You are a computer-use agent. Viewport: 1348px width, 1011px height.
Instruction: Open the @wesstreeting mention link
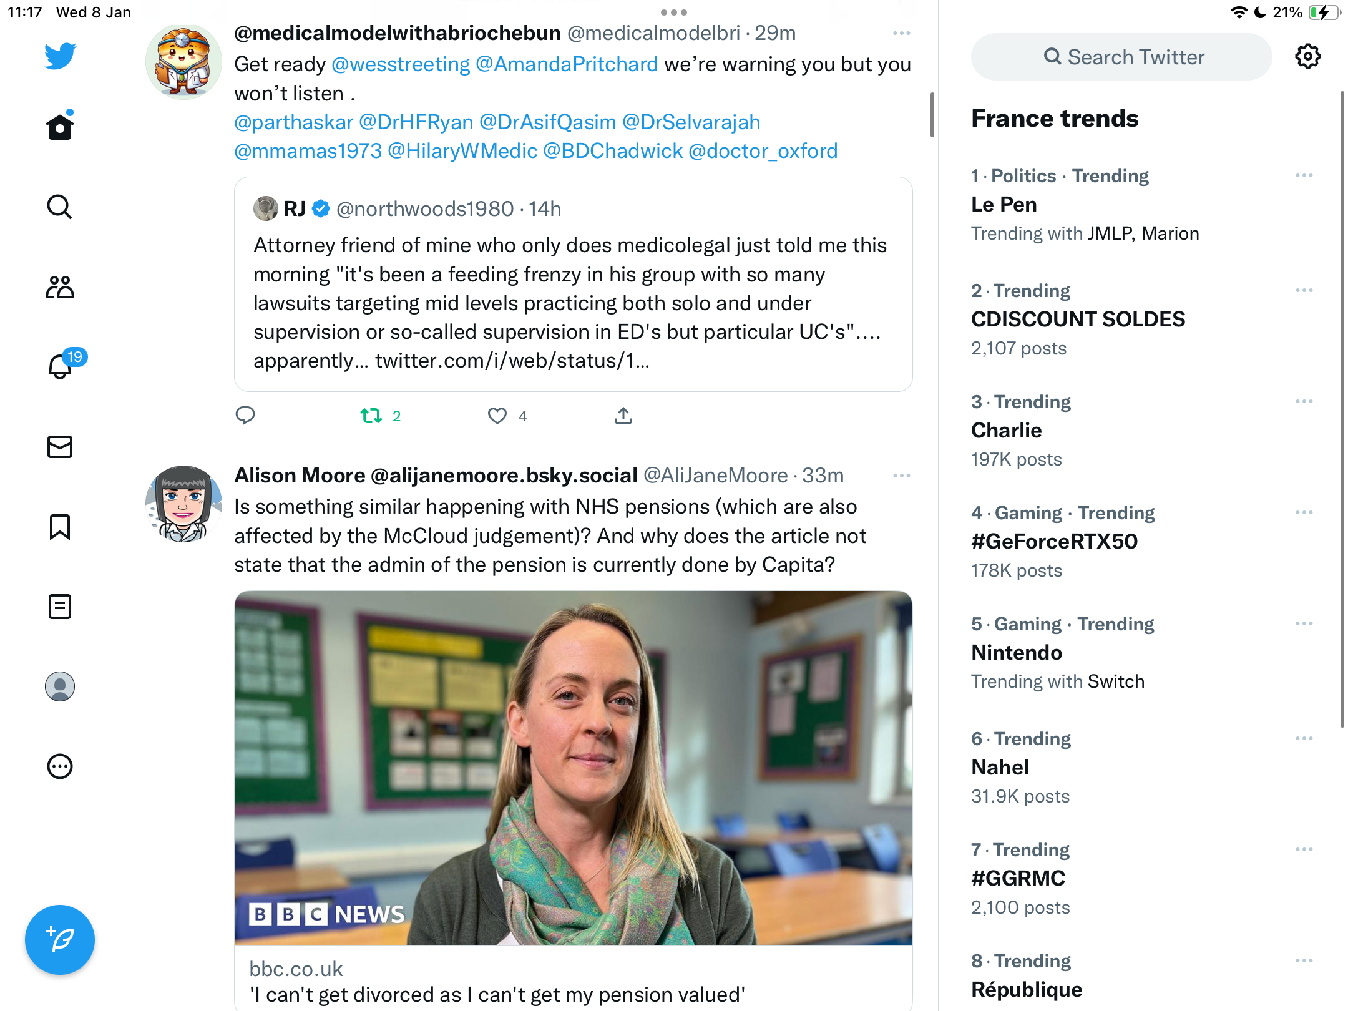tap(401, 64)
